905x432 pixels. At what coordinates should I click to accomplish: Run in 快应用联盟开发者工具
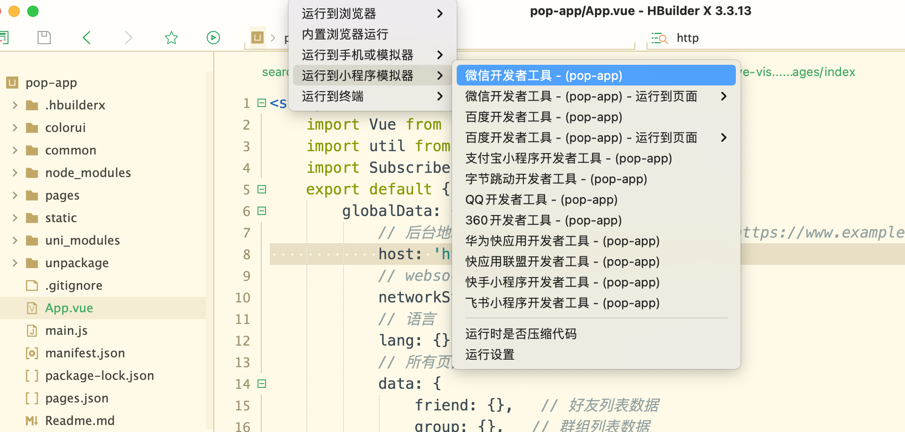(596, 262)
